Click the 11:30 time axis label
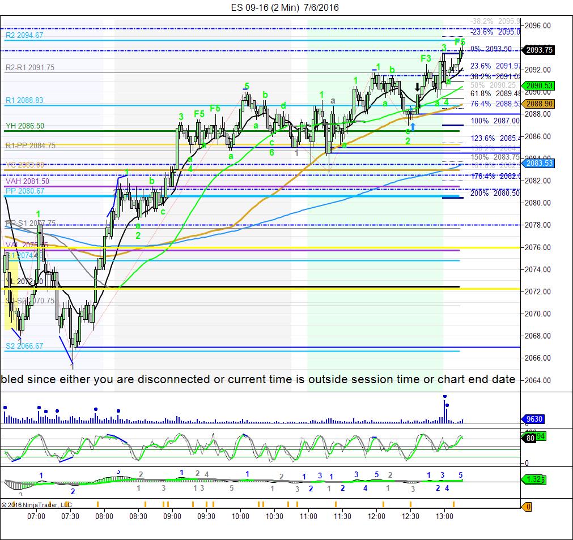The height and width of the screenshot is (540, 573). pos(342,516)
